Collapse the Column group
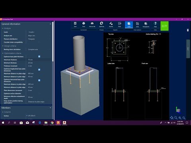Screen dimensions: 191x143 3,112
